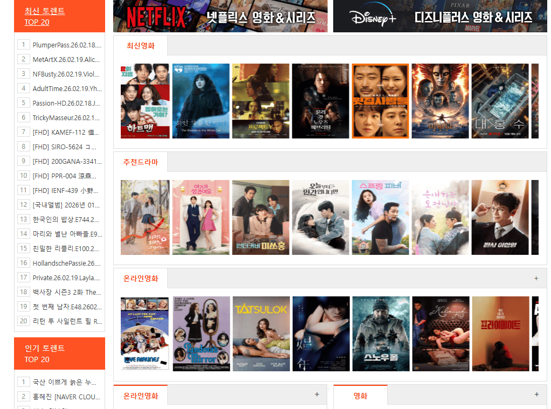
Task: Open NFBusty.26.02.19 torrent entry
Action: pyautogui.click(x=66, y=74)
